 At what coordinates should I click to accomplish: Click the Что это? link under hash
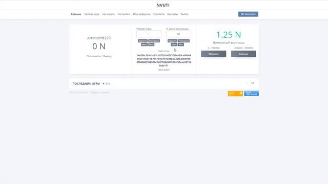tap(164, 70)
